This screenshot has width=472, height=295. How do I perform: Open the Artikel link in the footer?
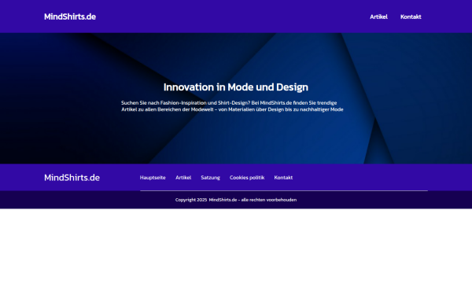click(183, 178)
